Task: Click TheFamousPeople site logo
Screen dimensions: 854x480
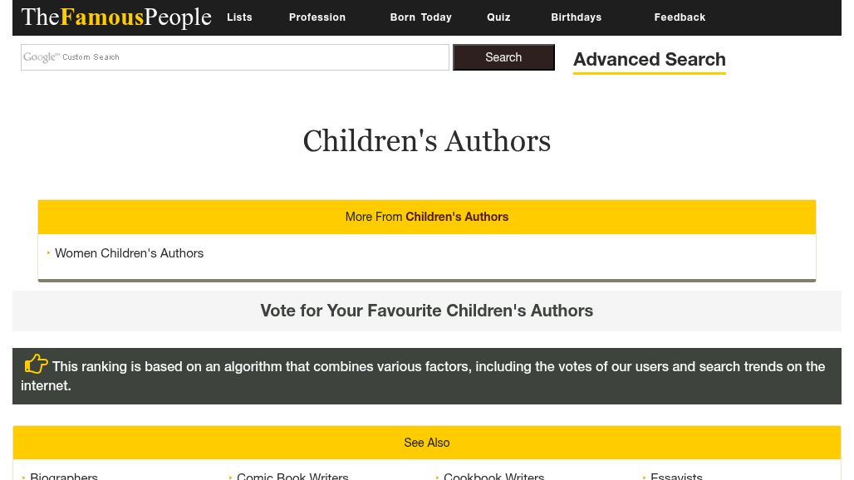Action: point(116,17)
